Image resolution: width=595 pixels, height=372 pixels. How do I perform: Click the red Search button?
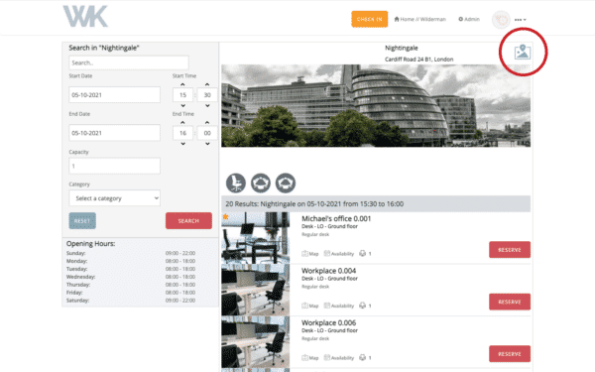click(188, 220)
